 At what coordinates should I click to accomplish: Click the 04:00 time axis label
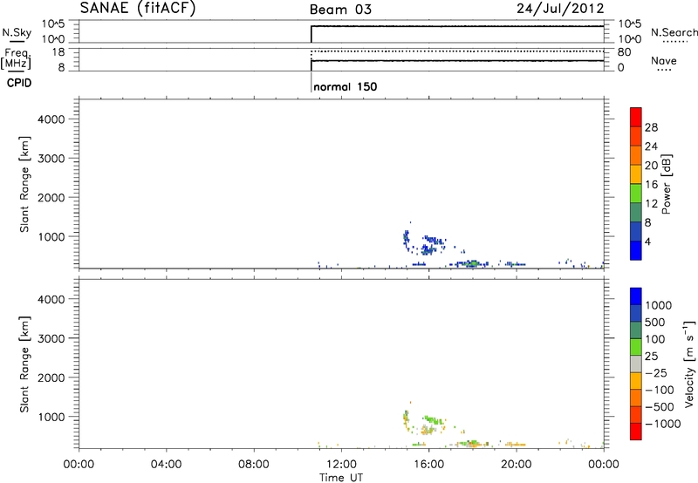pyautogui.click(x=167, y=465)
